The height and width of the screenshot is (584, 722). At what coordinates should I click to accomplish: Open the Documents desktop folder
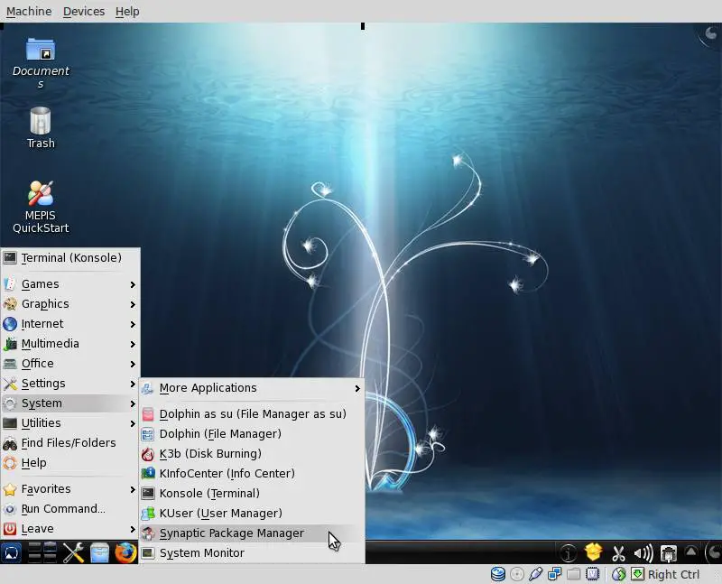(41, 63)
